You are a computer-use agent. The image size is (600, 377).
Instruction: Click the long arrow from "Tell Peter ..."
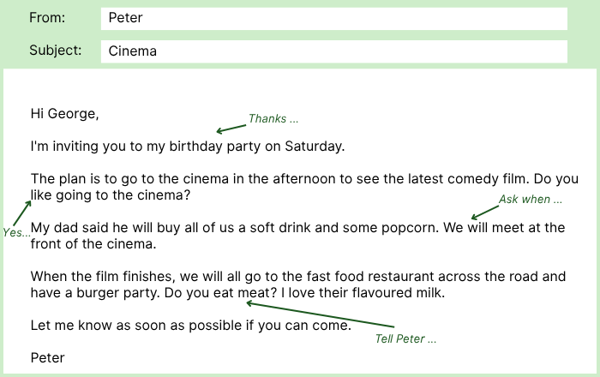click(x=319, y=314)
